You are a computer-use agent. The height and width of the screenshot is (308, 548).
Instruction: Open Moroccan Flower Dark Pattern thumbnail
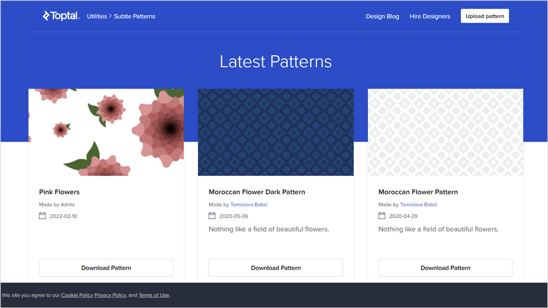point(276,132)
